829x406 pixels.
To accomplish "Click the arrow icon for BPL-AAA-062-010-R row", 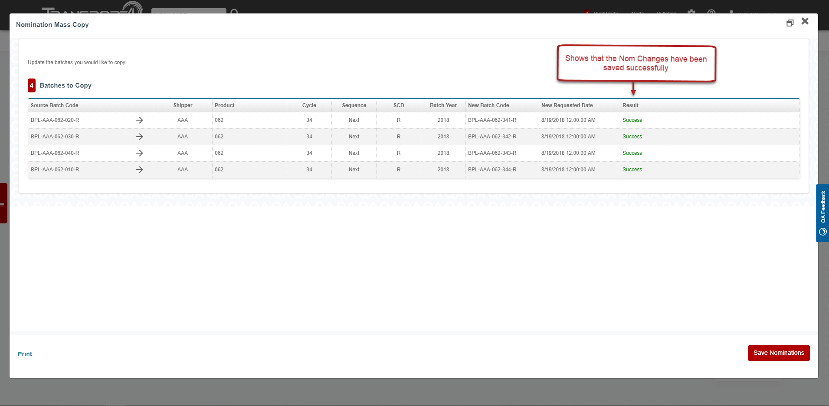I will click(139, 170).
